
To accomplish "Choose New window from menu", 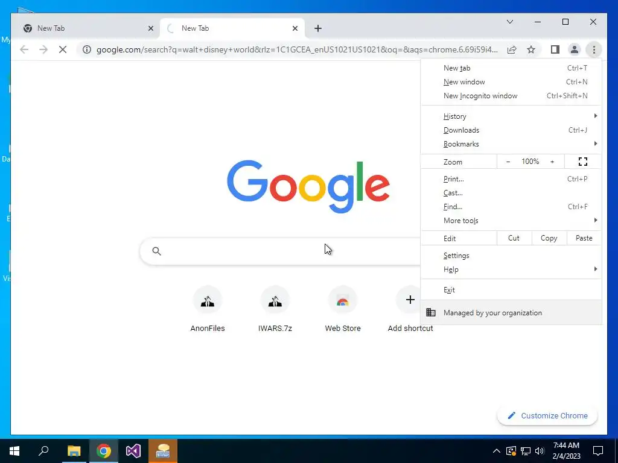I will [511, 82].
